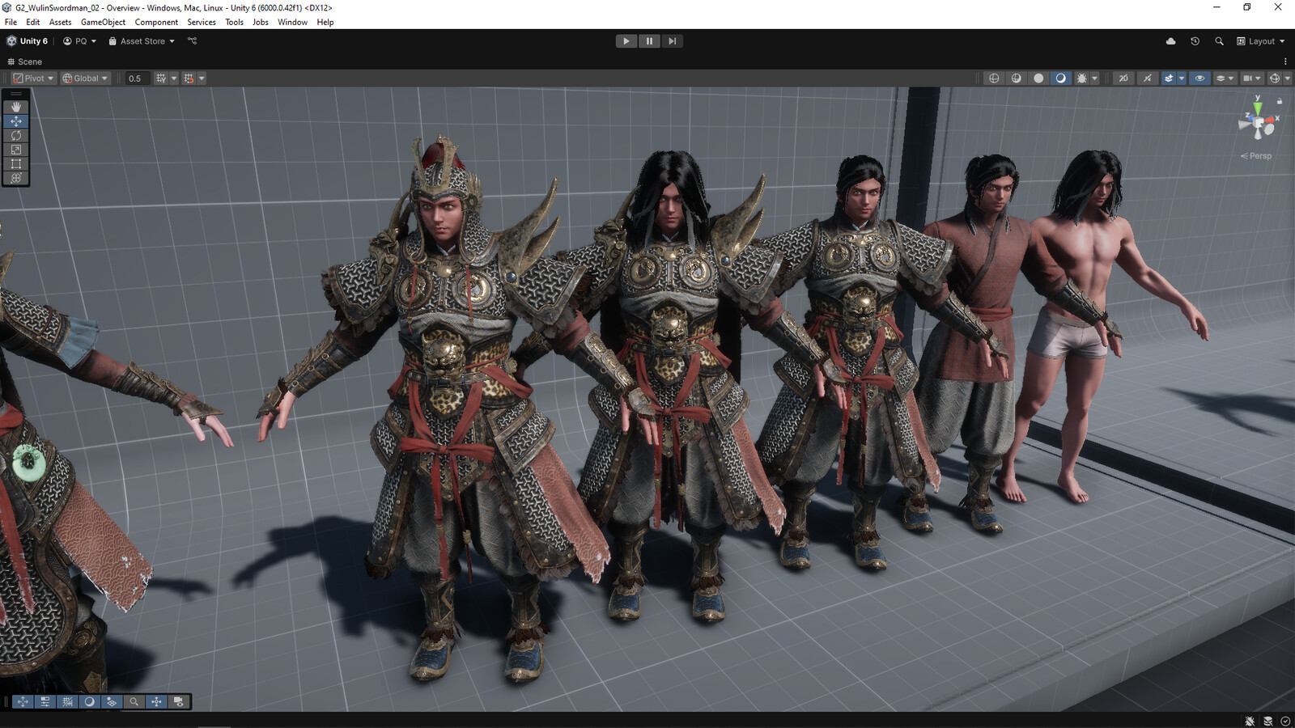Open the Scene view more-options menu
Screen dimensions: 1295x728
point(1285,61)
